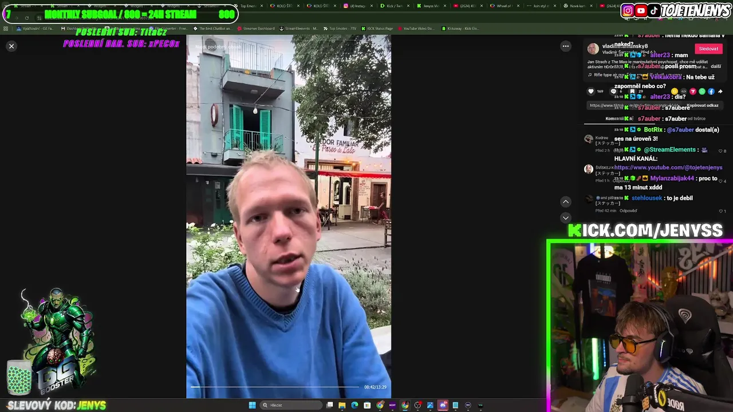Open more share options arrow
This screenshot has height=412, width=733.
pyautogui.click(x=720, y=91)
